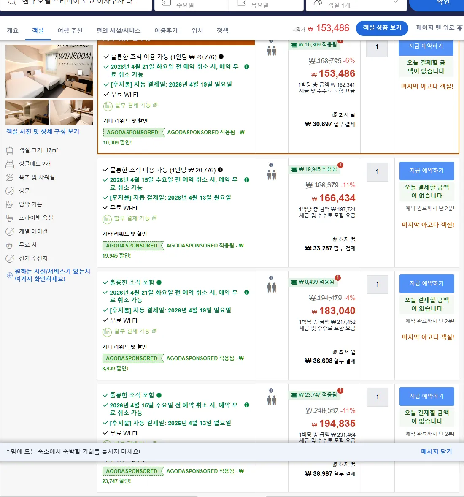Viewport: 464px width, 497px height.
Task: Click green info icon on ₩183,040 offer cancellation
Action: pos(247,292)
